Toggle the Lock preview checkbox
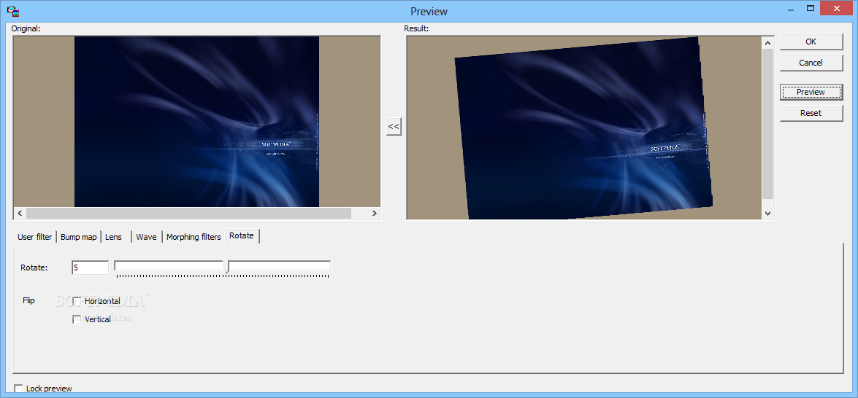Image resolution: width=858 pixels, height=398 pixels. coord(18,389)
